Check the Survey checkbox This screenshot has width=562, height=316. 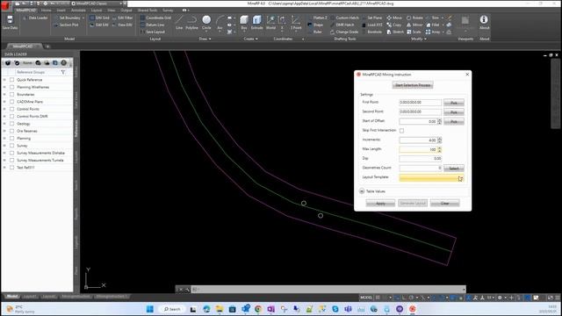click(x=11, y=146)
